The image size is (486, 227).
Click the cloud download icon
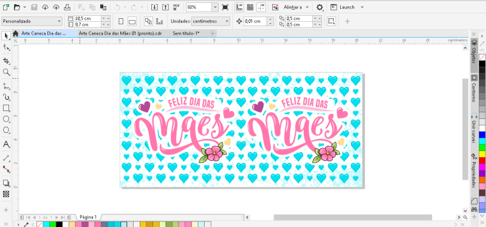pyautogui.click(x=45, y=7)
